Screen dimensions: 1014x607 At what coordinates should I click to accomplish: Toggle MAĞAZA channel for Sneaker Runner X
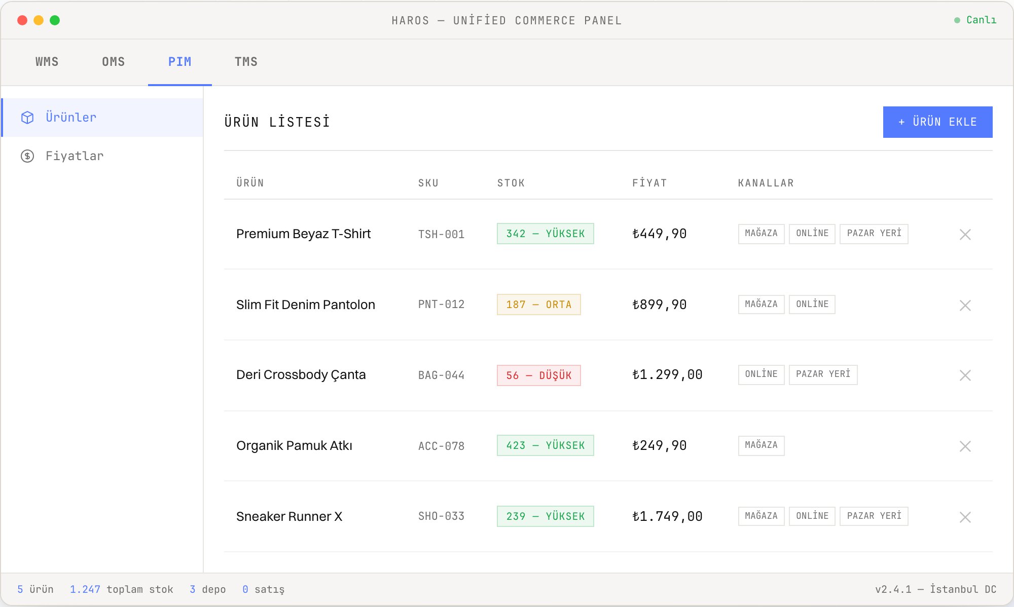[x=761, y=516]
